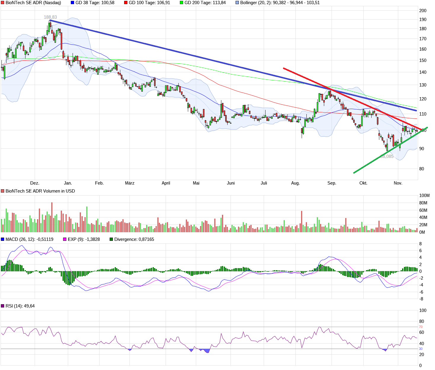Click the "20M" volume axis label
Screen dimensions: 435x370
pyautogui.click(x=423, y=225)
